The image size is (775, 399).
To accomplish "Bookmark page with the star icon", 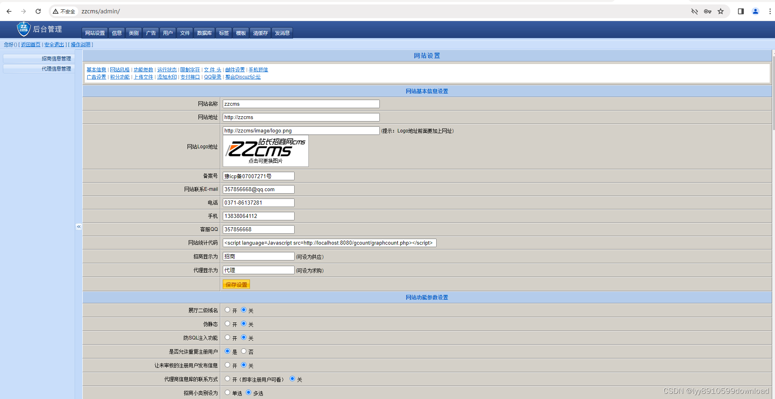I will tap(721, 11).
